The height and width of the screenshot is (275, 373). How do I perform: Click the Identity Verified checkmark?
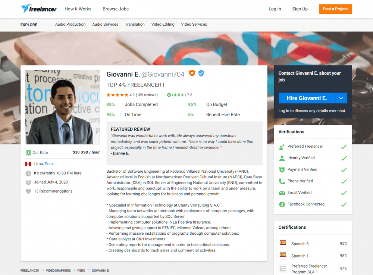point(344,158)
